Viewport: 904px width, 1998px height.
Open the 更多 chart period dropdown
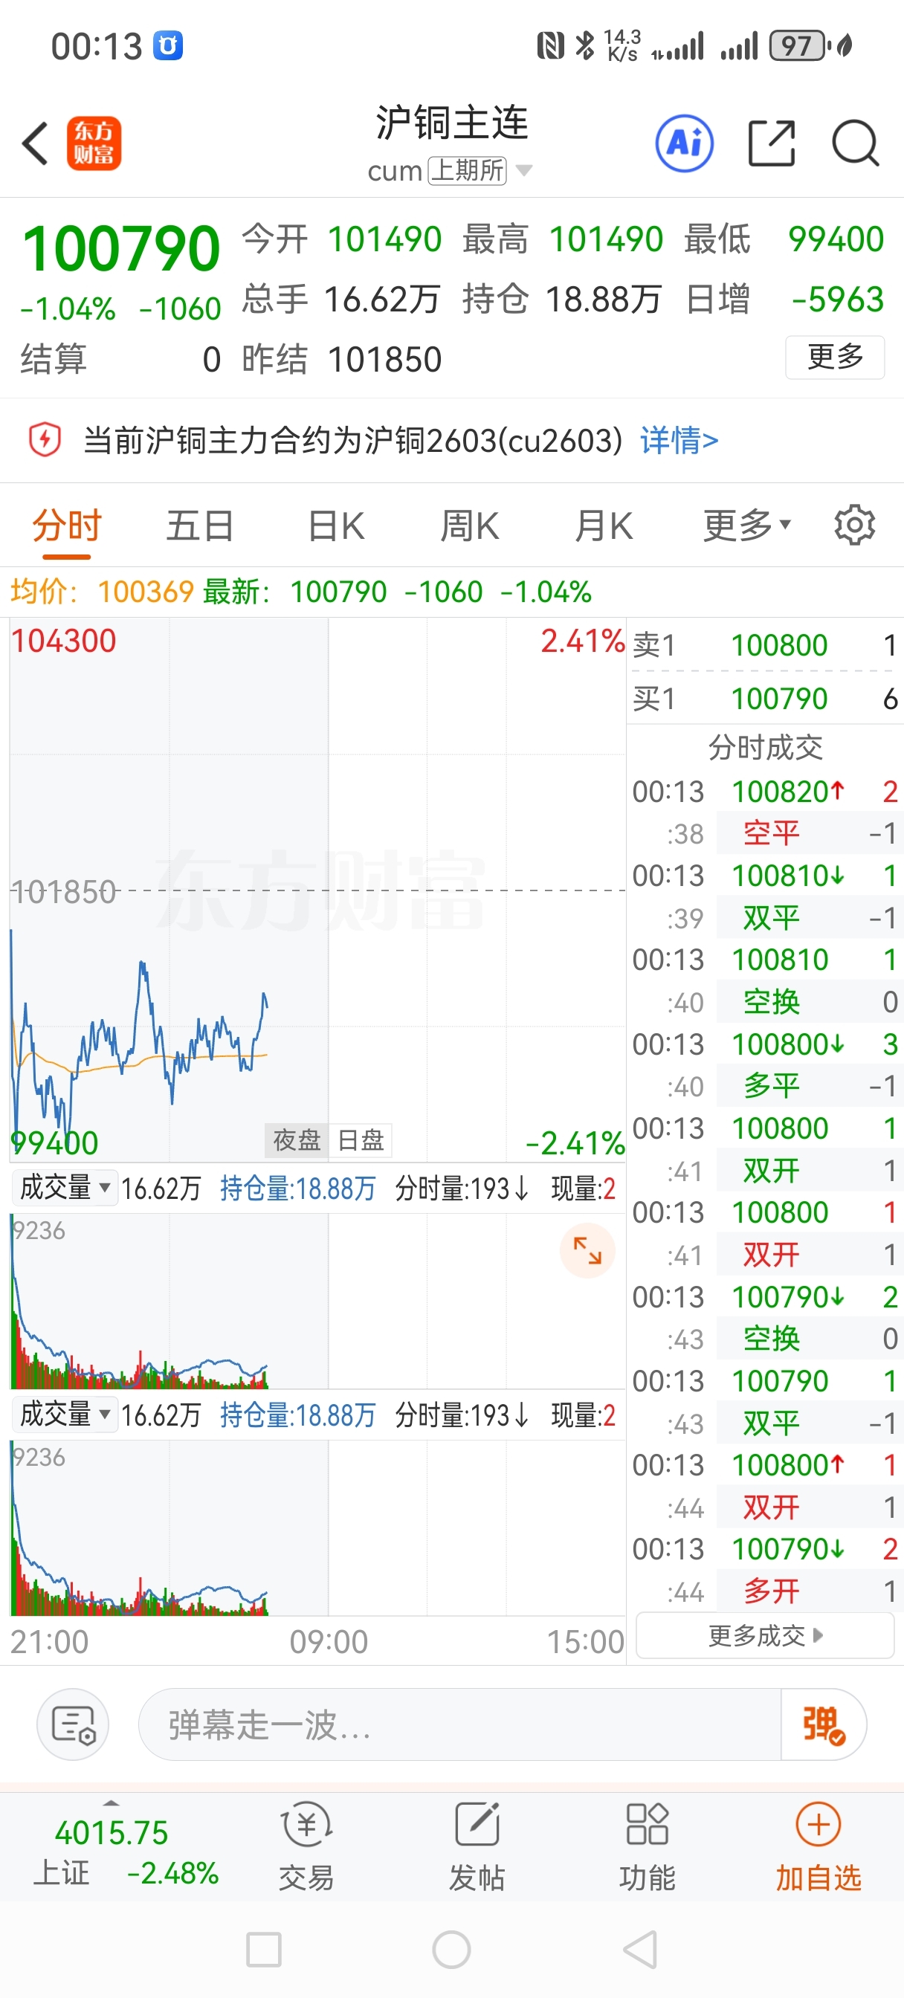746,525
